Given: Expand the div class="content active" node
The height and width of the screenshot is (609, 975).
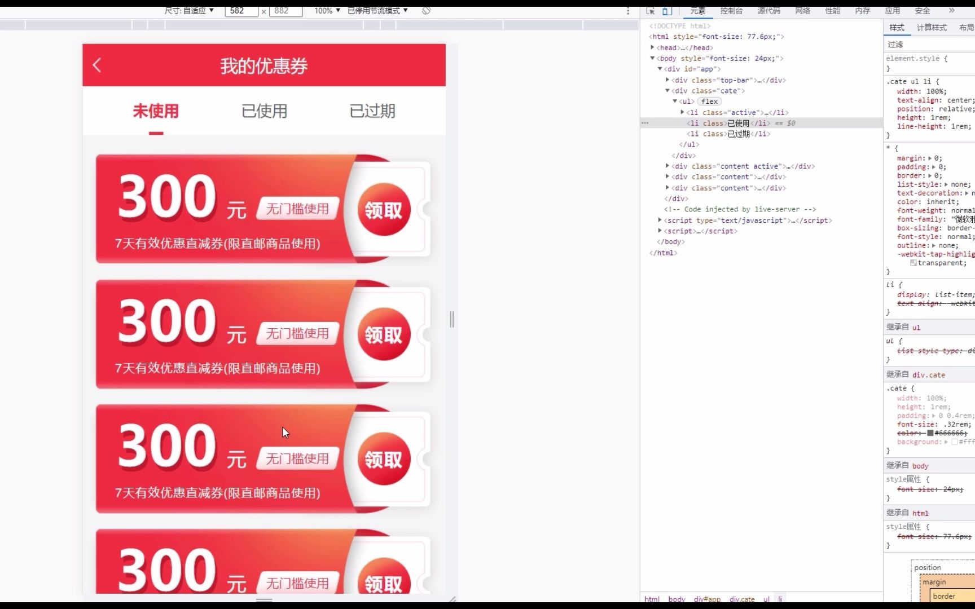Looking at the screenshot, I should 667,166.
